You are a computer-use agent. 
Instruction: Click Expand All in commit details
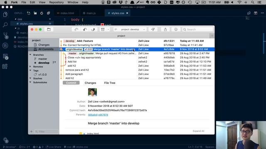coord(198,131)
